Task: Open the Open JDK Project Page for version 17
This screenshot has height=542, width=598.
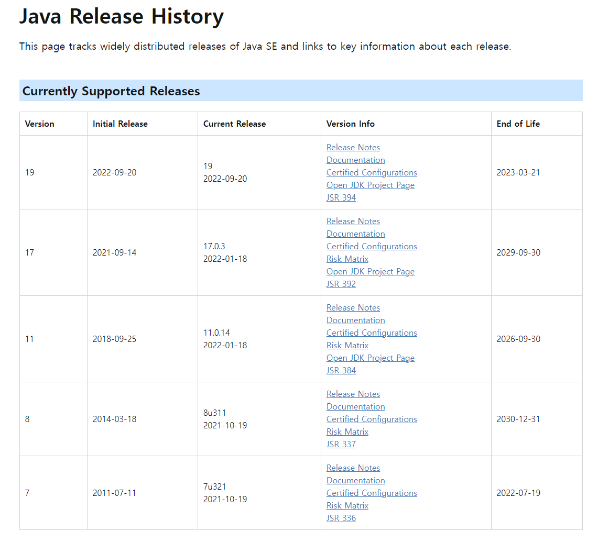Action: pos(371,272)
